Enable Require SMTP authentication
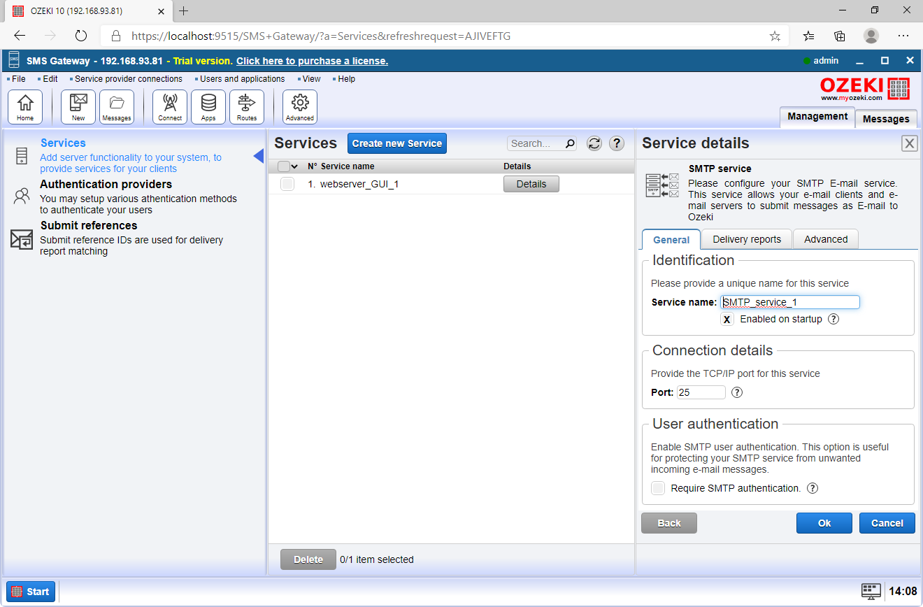The image size is (923, 607). click(x=657, y=488)
